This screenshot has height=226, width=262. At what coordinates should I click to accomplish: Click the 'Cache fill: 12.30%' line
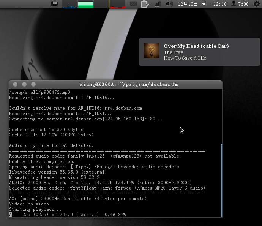(51, 135)
